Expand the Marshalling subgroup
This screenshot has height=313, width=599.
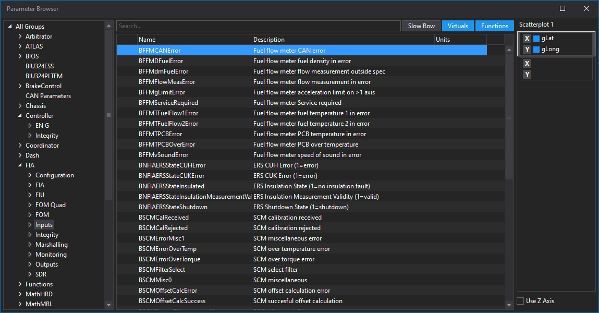[30, 244]
